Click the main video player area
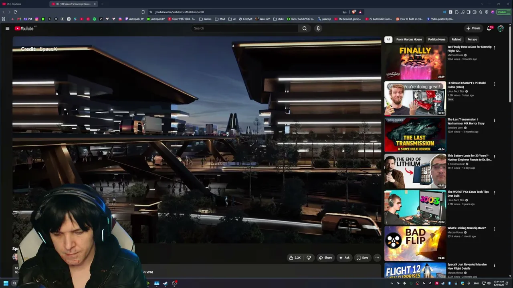 point(197,140)
